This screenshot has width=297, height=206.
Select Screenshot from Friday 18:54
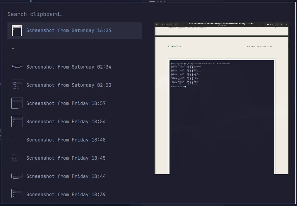click(x=75, y=122)
